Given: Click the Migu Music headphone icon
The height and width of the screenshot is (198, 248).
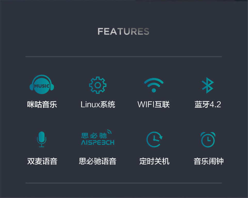Looking at the screenshot, I should [x=42, y=84].
